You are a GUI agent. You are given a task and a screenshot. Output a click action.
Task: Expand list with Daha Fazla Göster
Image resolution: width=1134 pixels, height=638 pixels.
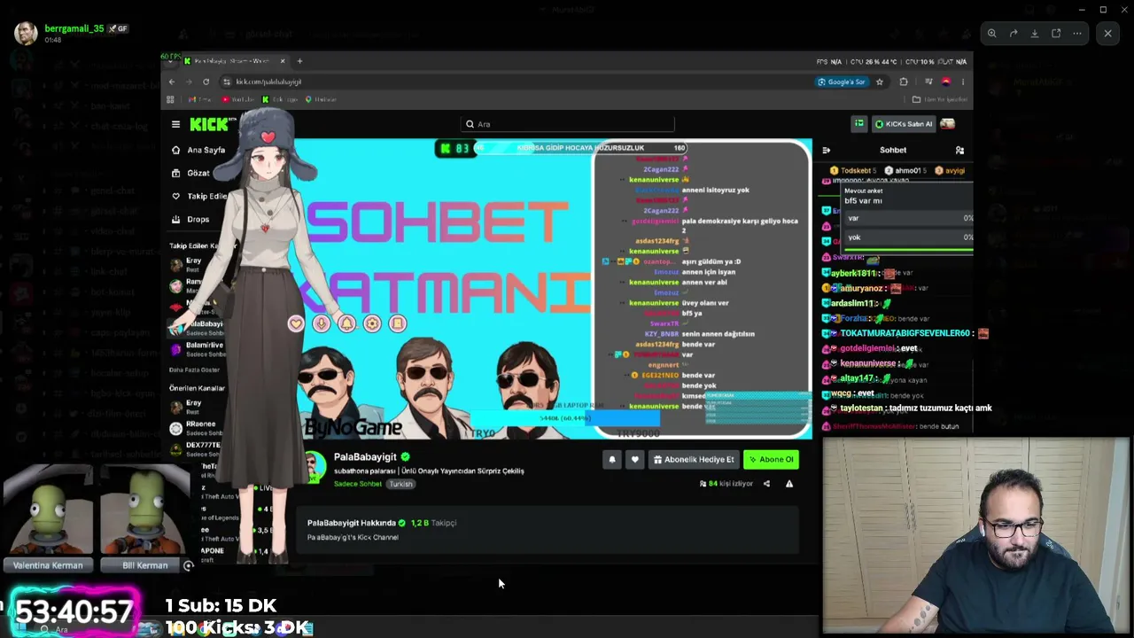pyautogui.click(x=194, y=370)
